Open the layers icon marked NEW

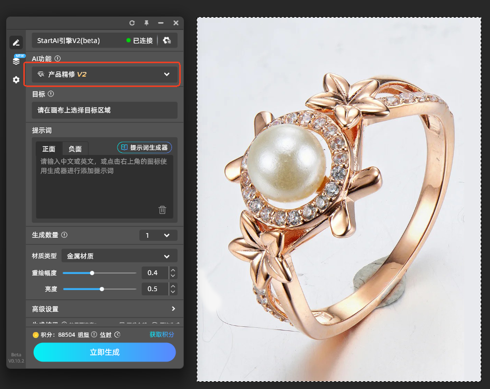[x=16, y=60]
